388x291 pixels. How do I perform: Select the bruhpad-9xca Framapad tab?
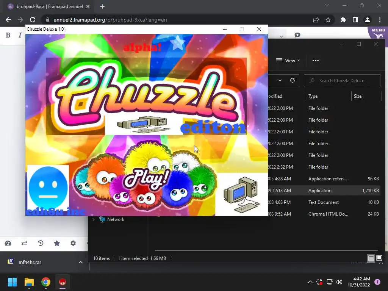[x=48, y=6]
